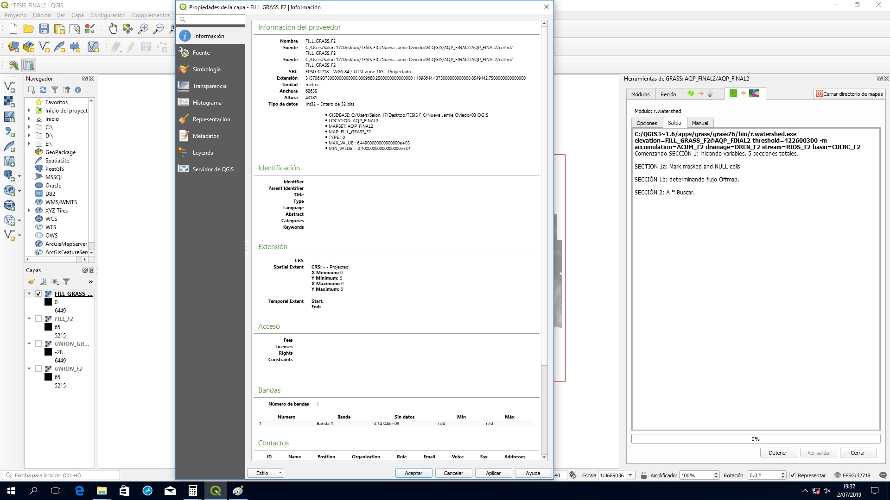Click Cerrar directorio de mapas
This screenshot has height=500, width=890.
849,94
